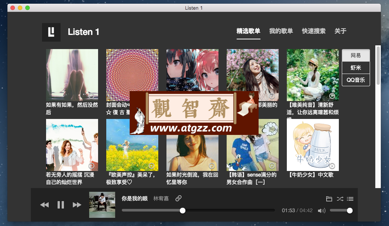The image size is (389, 226).
Task: Open the 如果时光倒流 playlist cover
Action: [x=192, y=153]
